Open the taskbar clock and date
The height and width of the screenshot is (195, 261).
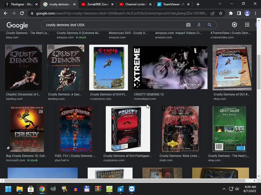tap(250, 189)
